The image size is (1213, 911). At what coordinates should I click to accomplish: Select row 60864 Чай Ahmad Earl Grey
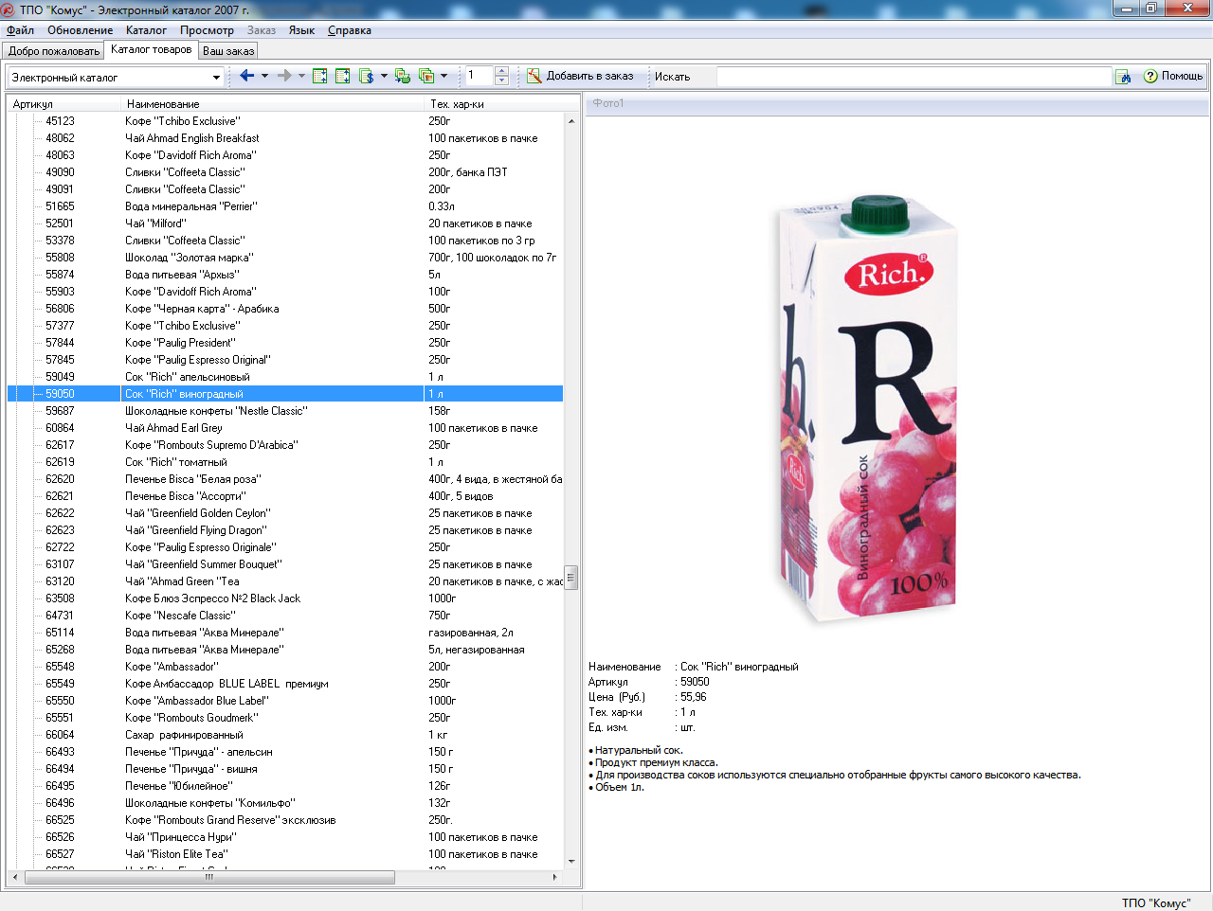pos(285,428)
